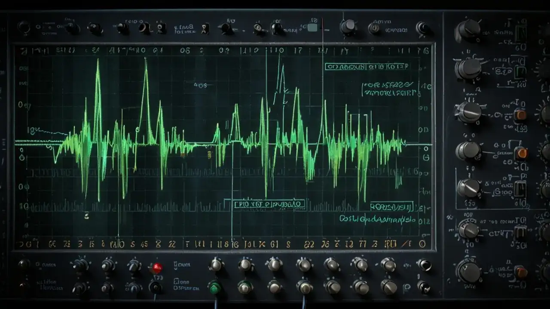Flip the small lever switch on top panel
The height and width of the screenshot is (309, 550).
click(205, 28)
